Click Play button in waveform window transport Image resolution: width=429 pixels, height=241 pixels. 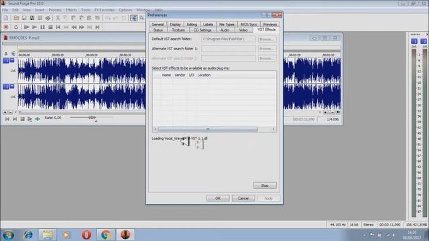[x=29, y=119]
